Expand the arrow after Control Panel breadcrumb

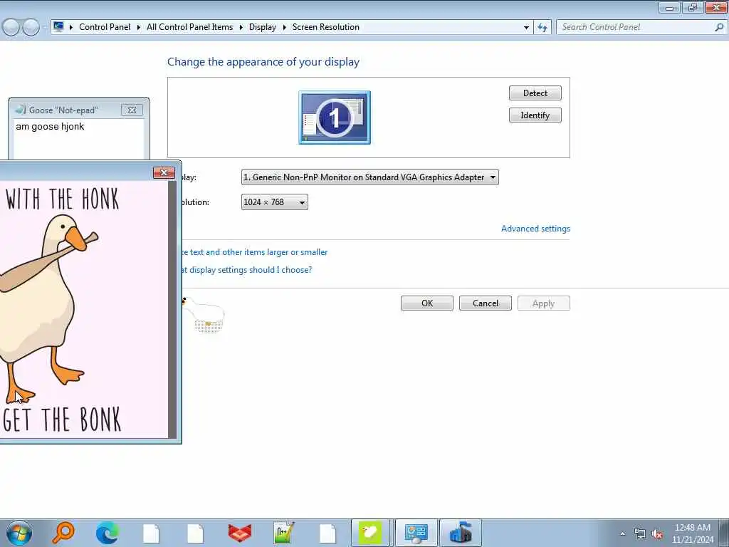[139, 28]
